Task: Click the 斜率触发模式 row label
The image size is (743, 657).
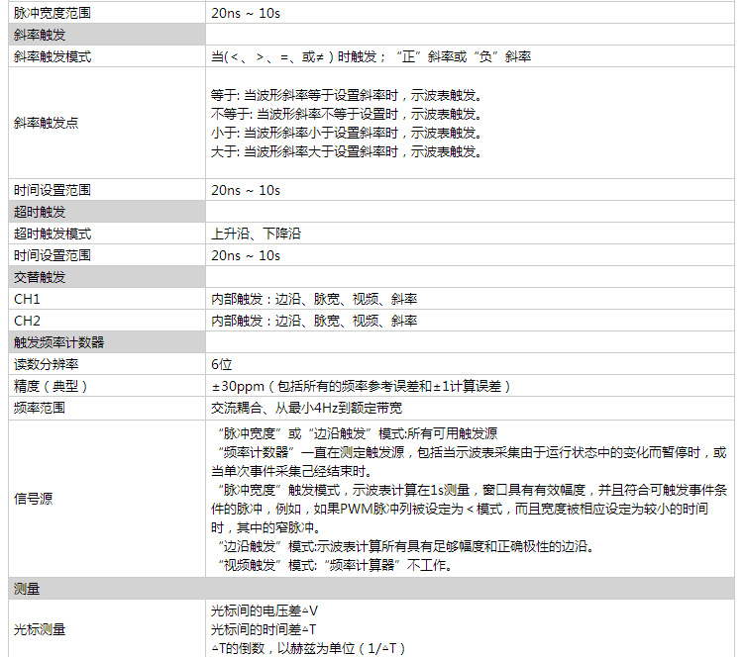Action: pyautogui.click(x=53, y=56)
